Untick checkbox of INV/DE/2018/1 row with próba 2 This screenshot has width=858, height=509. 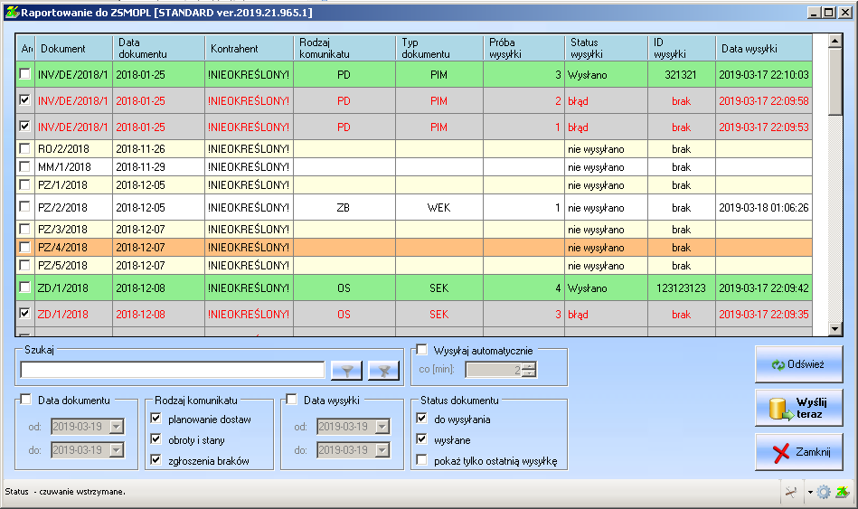(24, 100)
